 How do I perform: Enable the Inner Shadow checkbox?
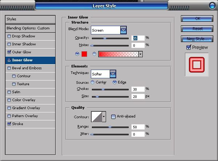coord(9,44)
